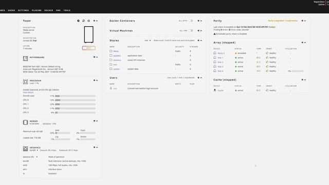Open the VMs menu in top bar
The height and width of the screenshot is (185, 329).
click(x=58, y=10)
